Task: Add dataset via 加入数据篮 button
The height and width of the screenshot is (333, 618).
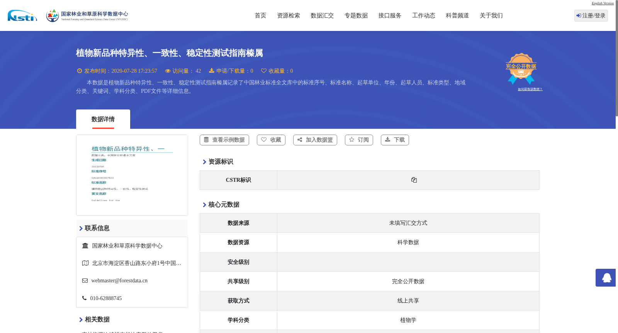Action: [x=315, y=140]
